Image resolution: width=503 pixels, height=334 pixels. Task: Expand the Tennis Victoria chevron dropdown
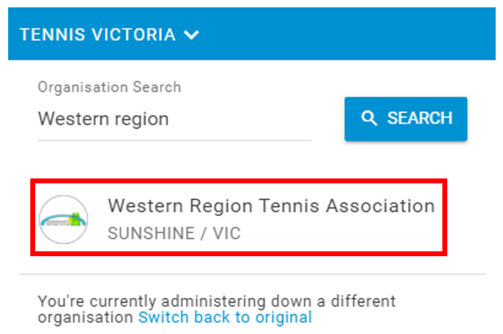[x=192, y=34]
